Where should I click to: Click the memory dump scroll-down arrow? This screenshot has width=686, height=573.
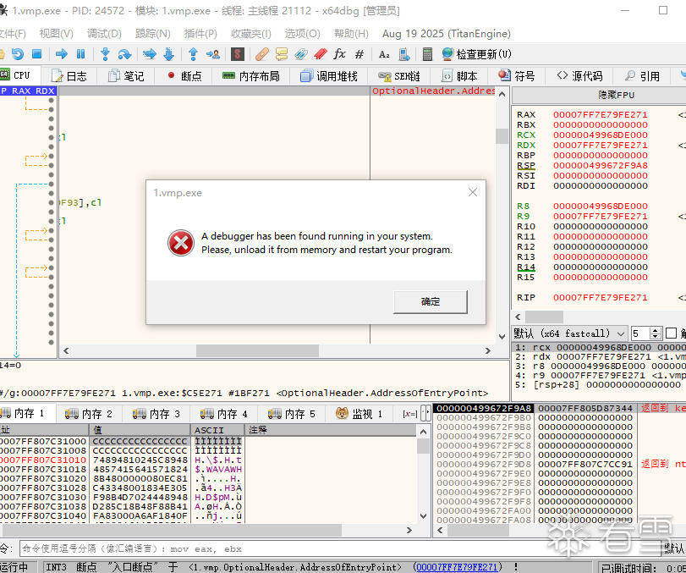click(x=423, y=516)
